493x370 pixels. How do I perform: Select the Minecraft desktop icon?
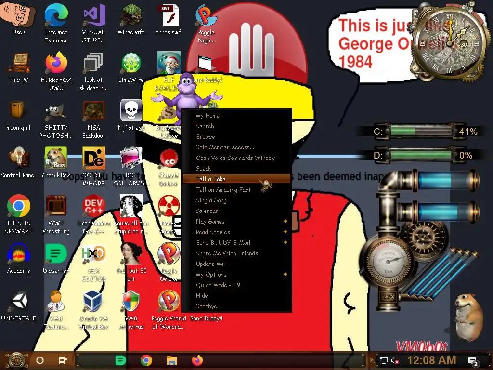[x=131, y=19]
